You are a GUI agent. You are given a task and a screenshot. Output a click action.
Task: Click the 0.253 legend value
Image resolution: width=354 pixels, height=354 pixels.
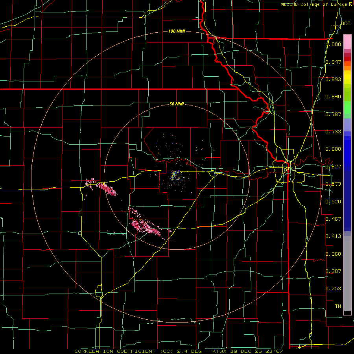[333, 289]
